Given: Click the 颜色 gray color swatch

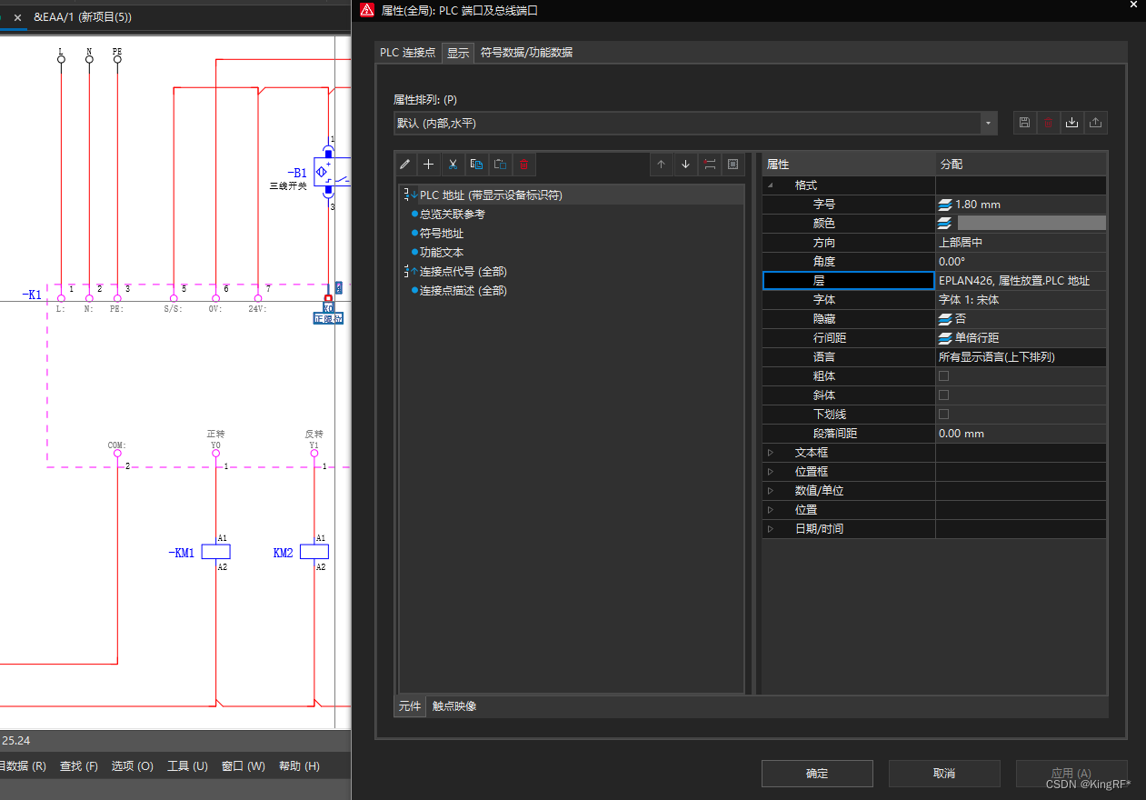Looking at the screenshot, I should (1031, 224).
